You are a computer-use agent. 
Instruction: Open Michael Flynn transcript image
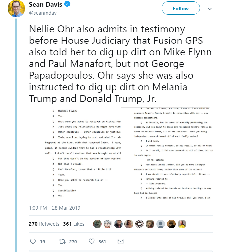83,153
